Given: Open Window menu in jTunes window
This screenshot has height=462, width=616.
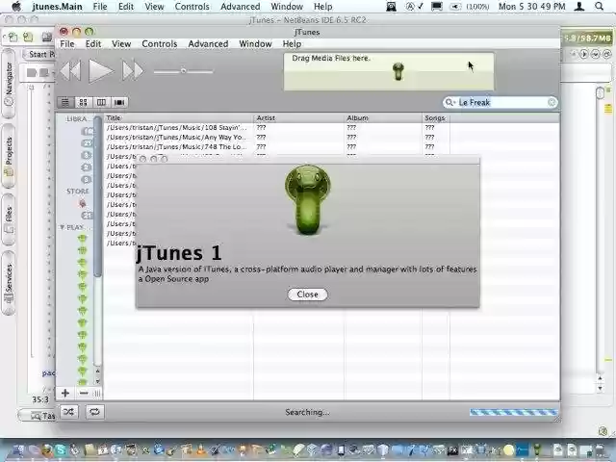Looking at the screenshot, I should pyautogui.click(x=255, y=44).
